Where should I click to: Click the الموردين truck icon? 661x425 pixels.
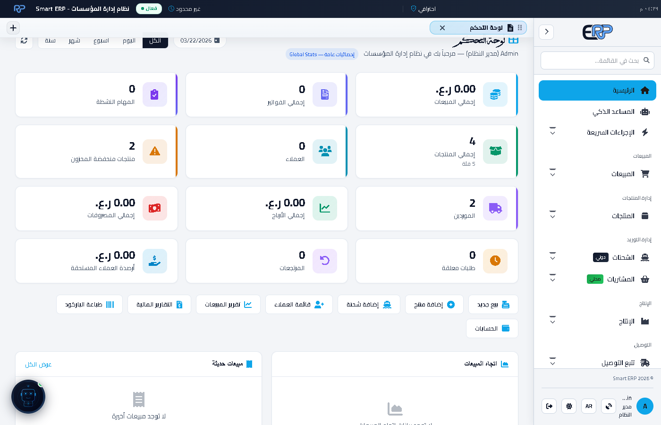pos(495,208)
